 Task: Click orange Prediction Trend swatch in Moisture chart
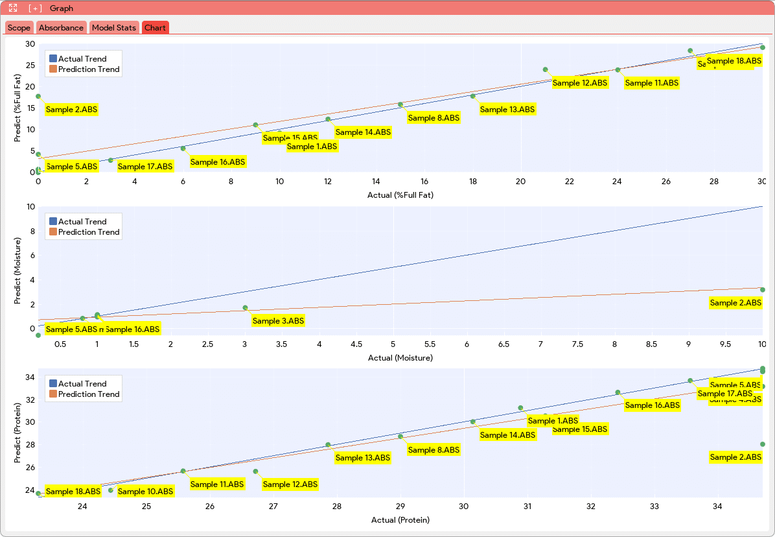click(53, 232)
